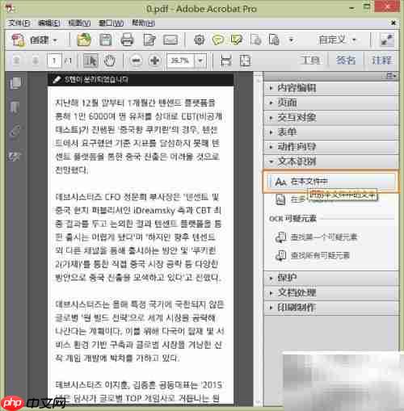Open the Attachments paperclip sidebar icon

(15, 132)
